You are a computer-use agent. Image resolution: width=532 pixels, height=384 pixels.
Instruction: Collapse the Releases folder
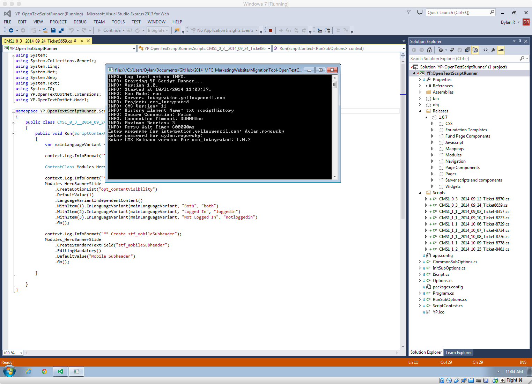coord(420,111)
